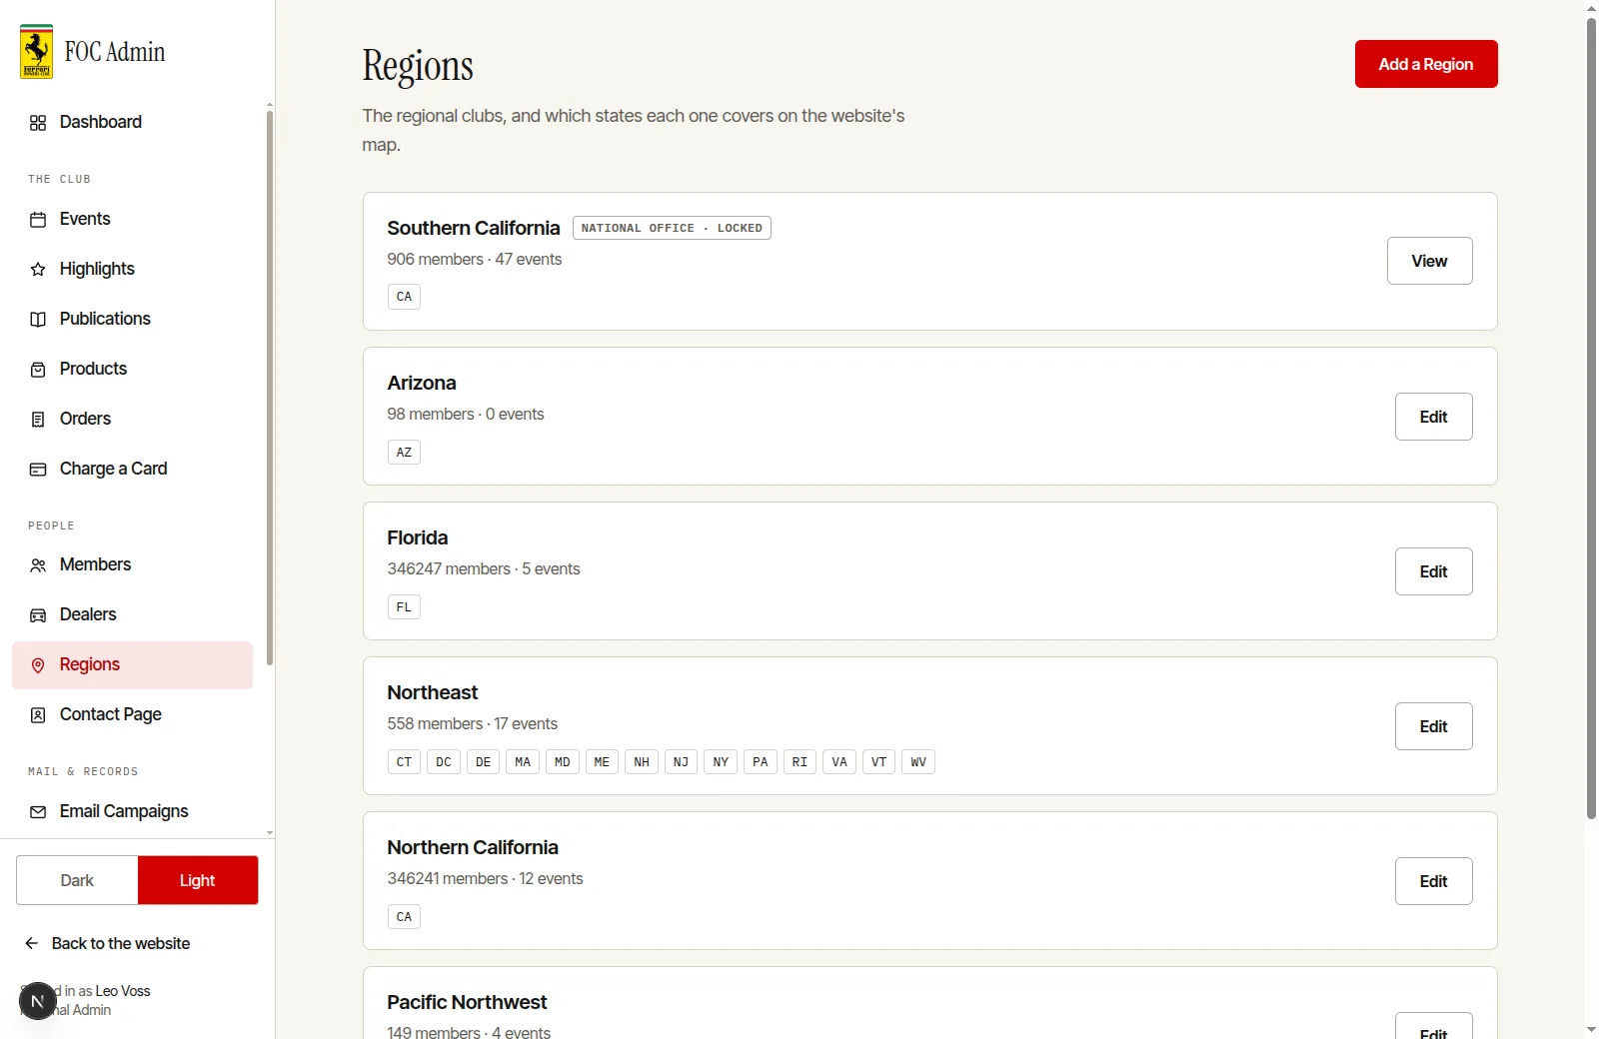
Task: Click the WV state tag
Action: 918,762
